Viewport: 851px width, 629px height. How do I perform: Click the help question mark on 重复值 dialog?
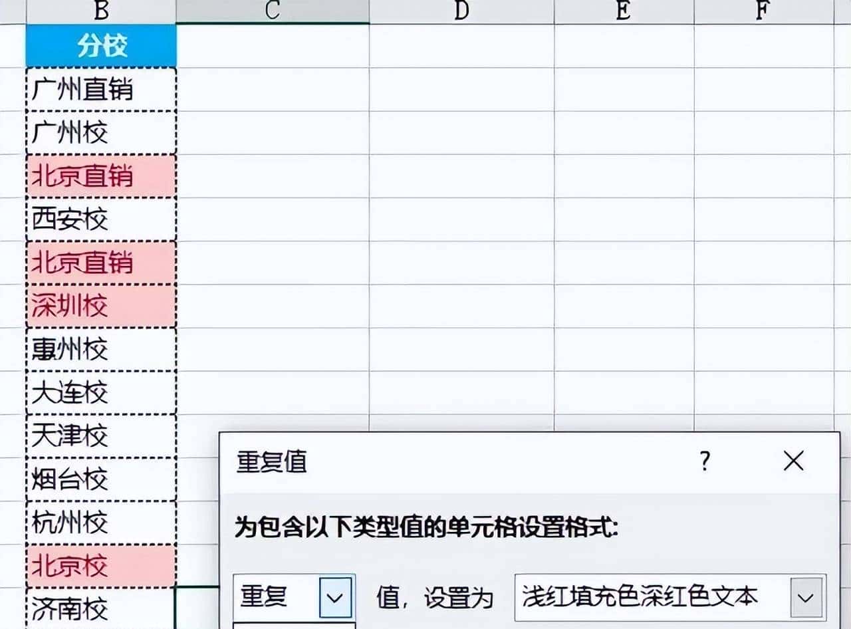(705, 460)
